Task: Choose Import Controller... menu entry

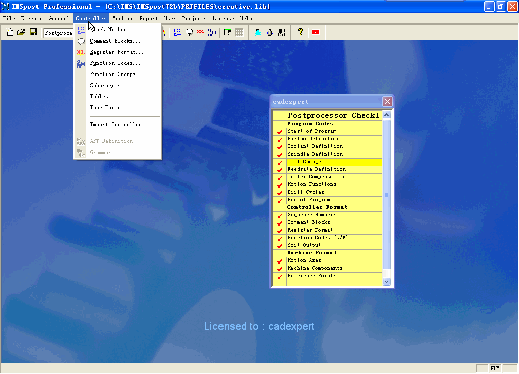Action: (118, 125)
